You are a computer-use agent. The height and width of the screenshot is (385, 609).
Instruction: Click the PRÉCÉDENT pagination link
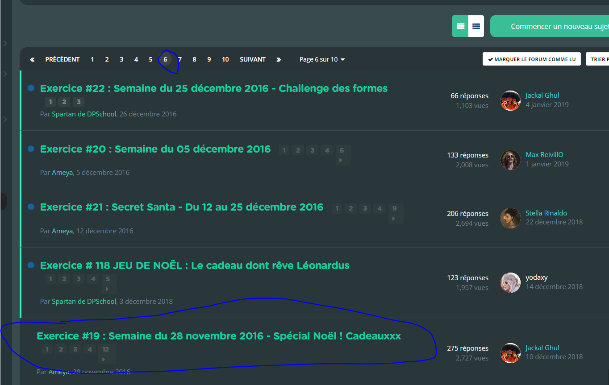point(63,59)
